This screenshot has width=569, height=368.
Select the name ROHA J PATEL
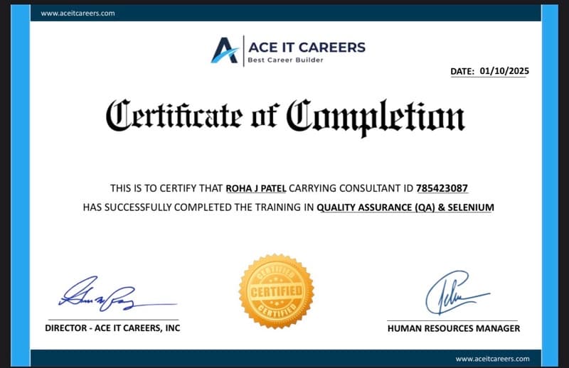[256, 188]
